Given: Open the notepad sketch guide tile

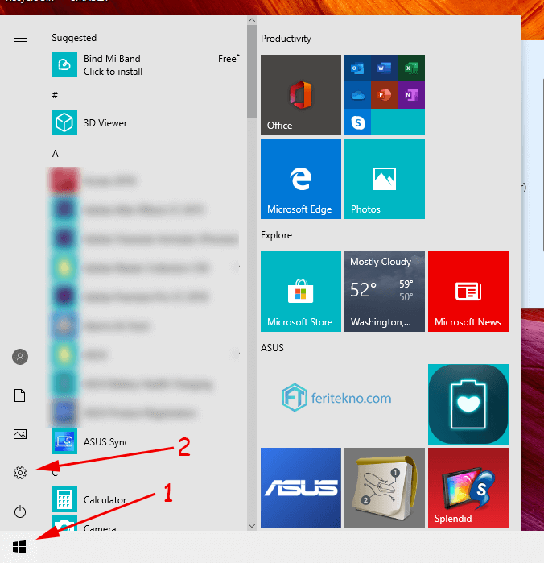Looking at the screenshot, I should point(385,487).
